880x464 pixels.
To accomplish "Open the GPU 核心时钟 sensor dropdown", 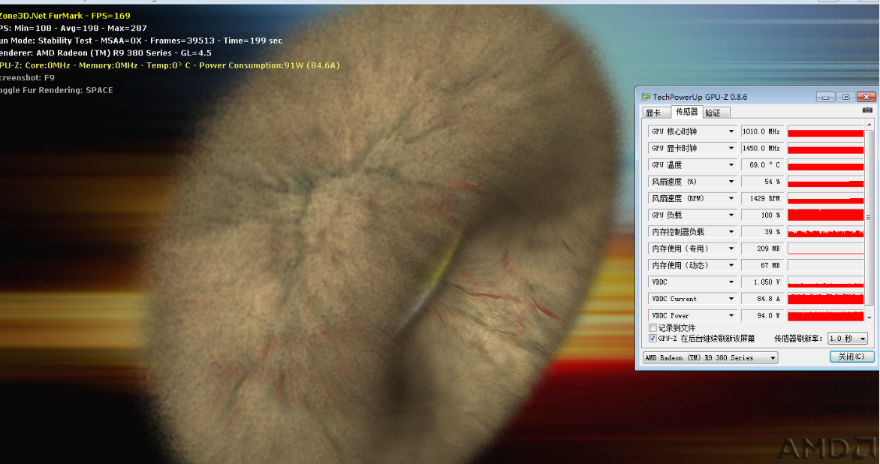I will (x=731, y=131).
